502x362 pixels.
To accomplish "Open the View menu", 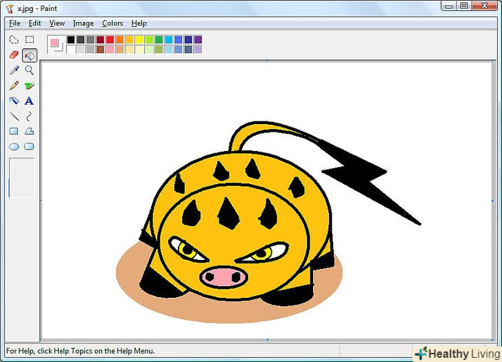I will [x=57, y=23].
